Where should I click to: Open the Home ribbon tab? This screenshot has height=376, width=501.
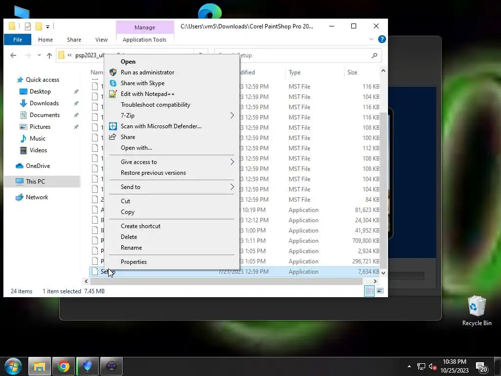click(x=46, y=40)
